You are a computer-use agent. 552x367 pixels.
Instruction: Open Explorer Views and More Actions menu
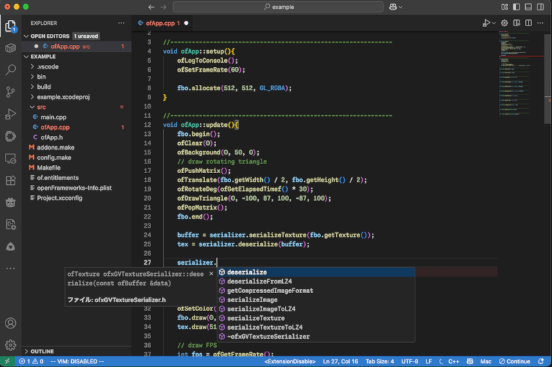coord(121,23)
